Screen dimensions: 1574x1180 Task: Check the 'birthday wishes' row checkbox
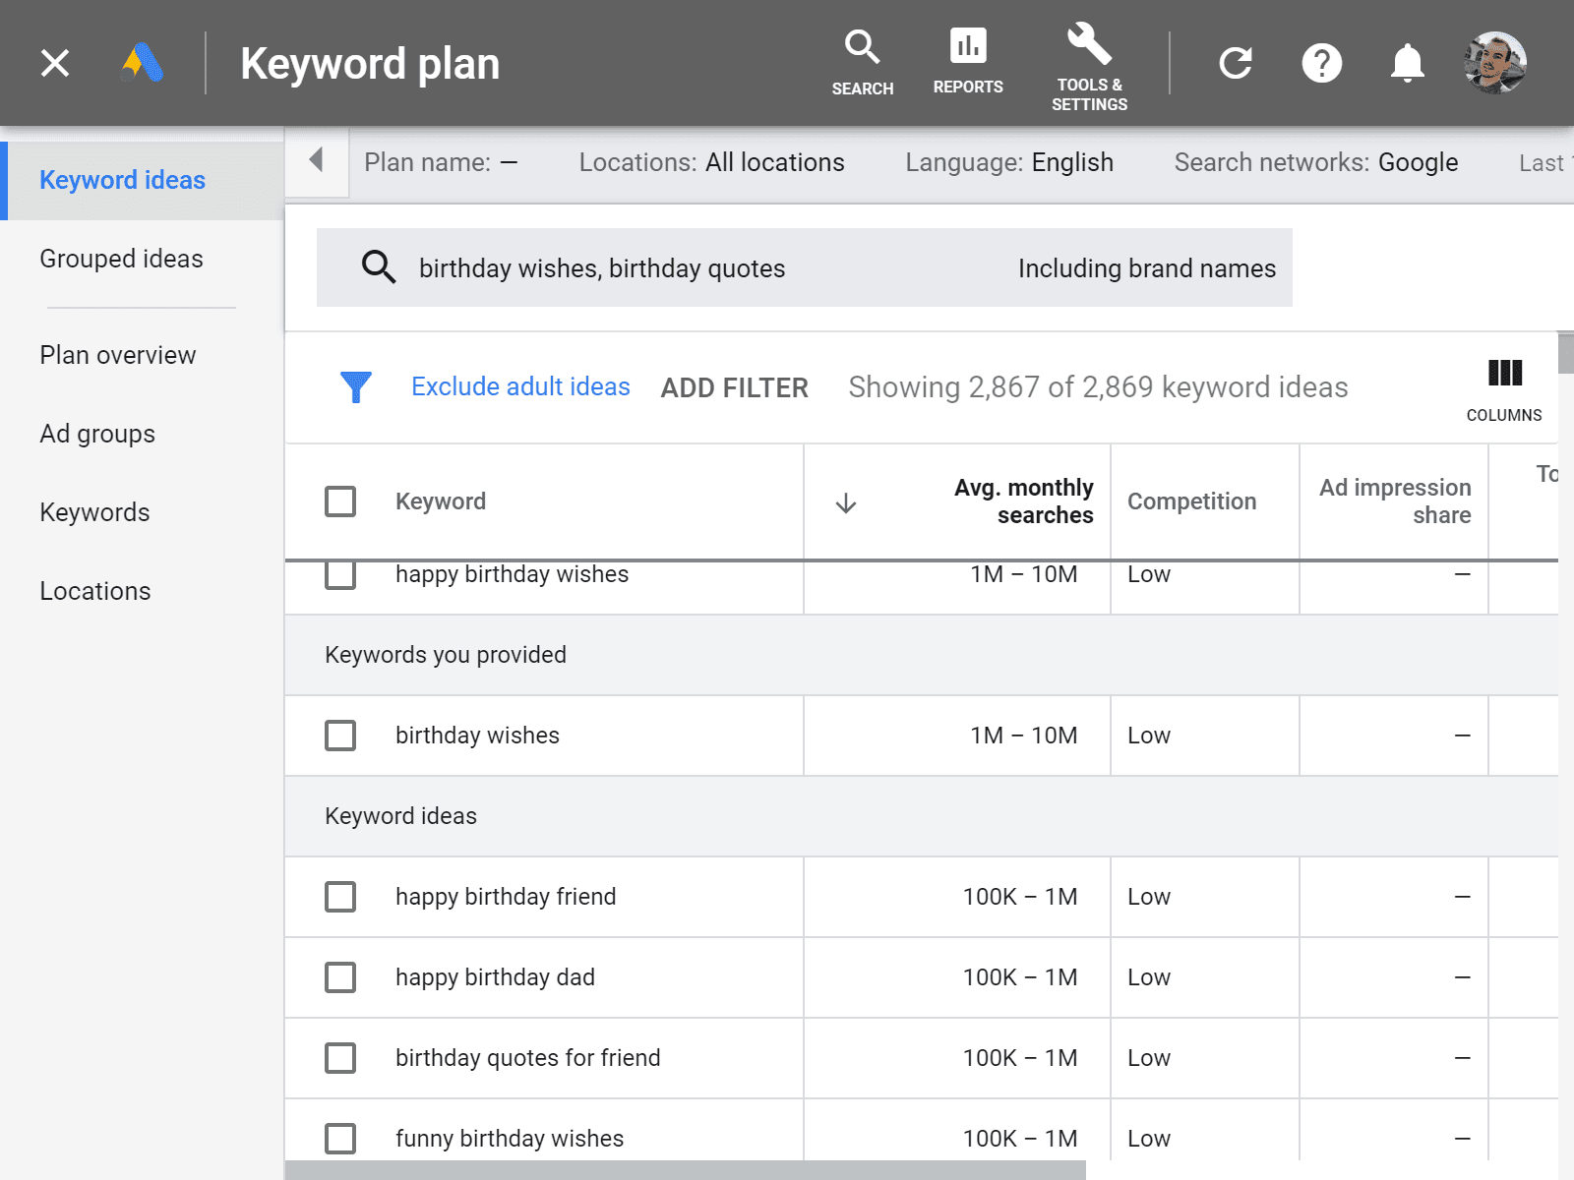pos(340,736)
